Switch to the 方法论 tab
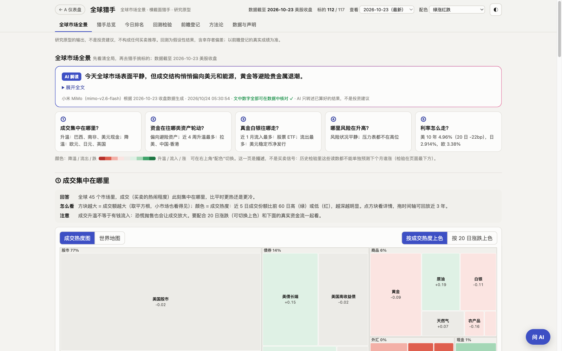Viewport: 562px width, 351px height. (216, 25)
